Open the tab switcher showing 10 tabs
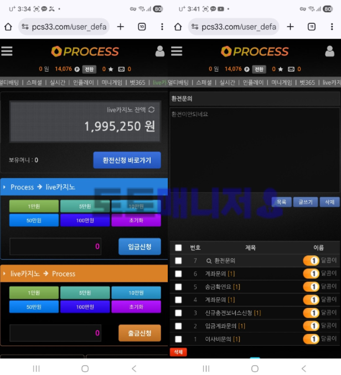 click(142, 27)
